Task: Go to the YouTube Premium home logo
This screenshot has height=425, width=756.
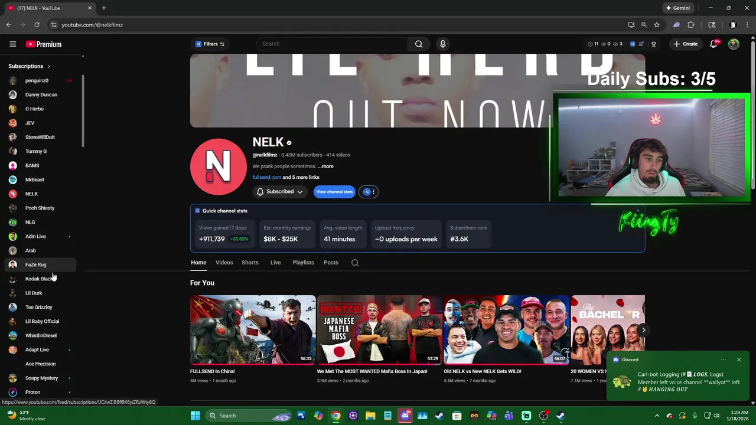Action: click(44, 44)
